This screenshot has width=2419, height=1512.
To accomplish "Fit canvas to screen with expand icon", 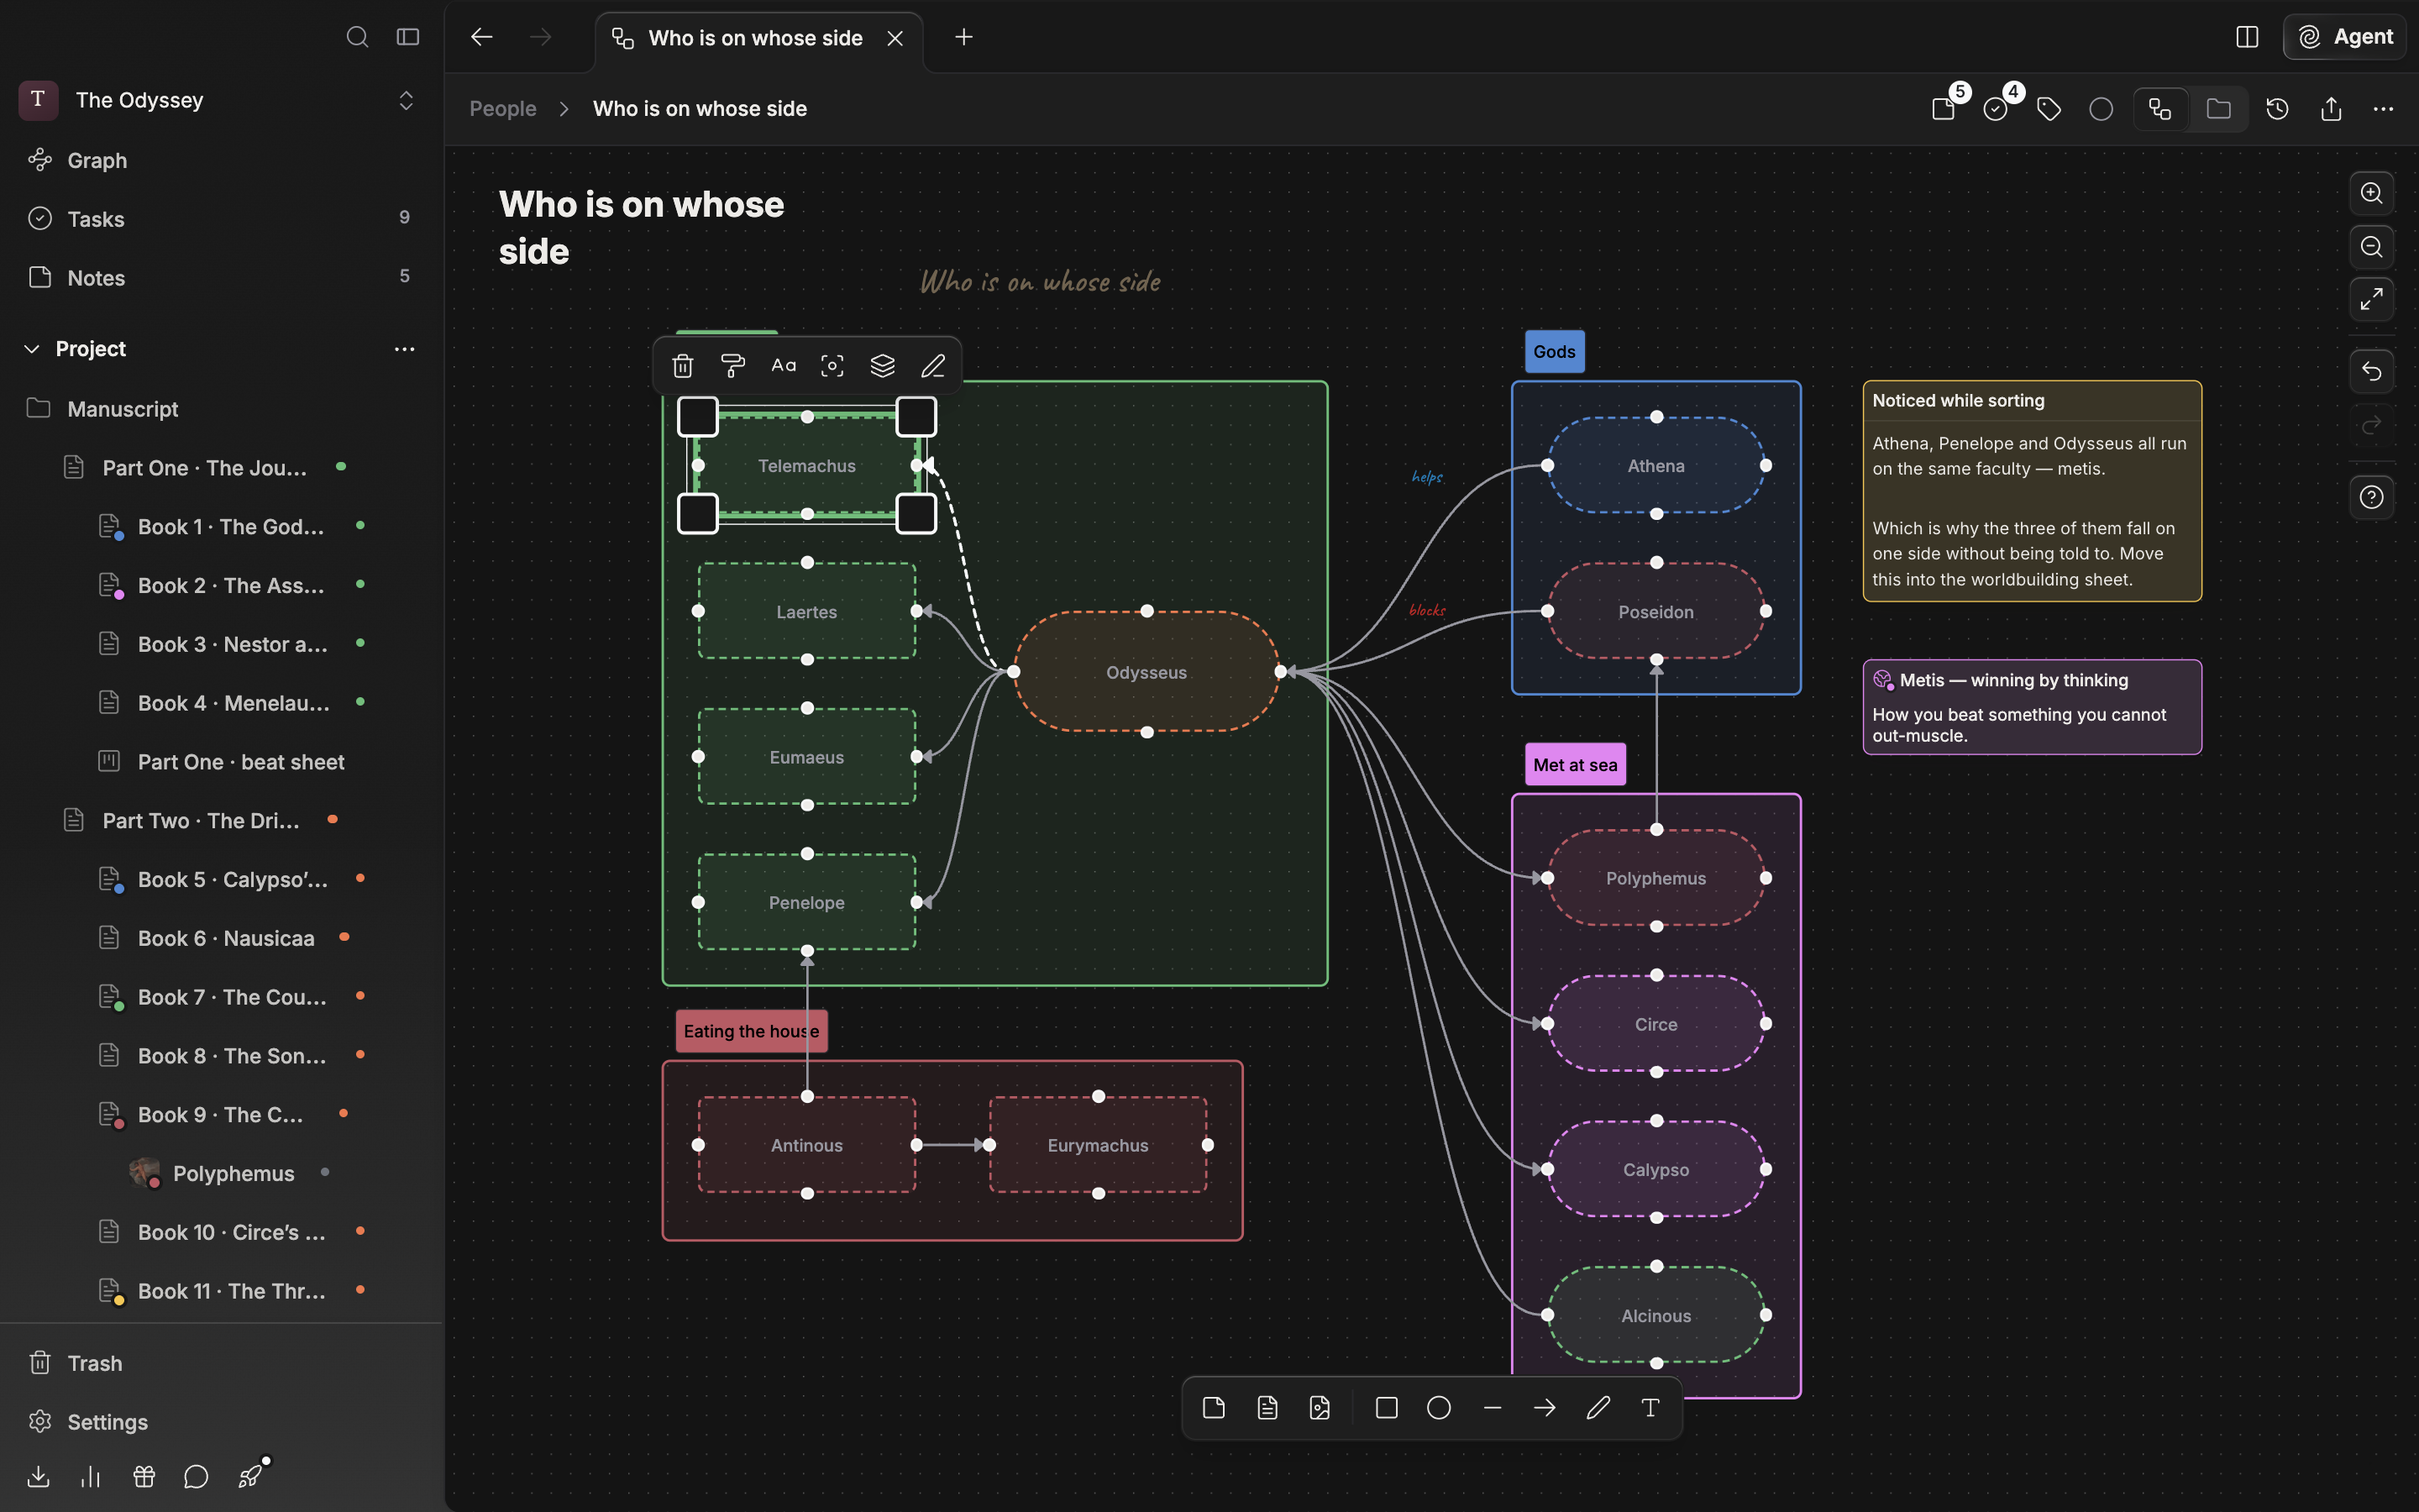I will point(2372,299).
